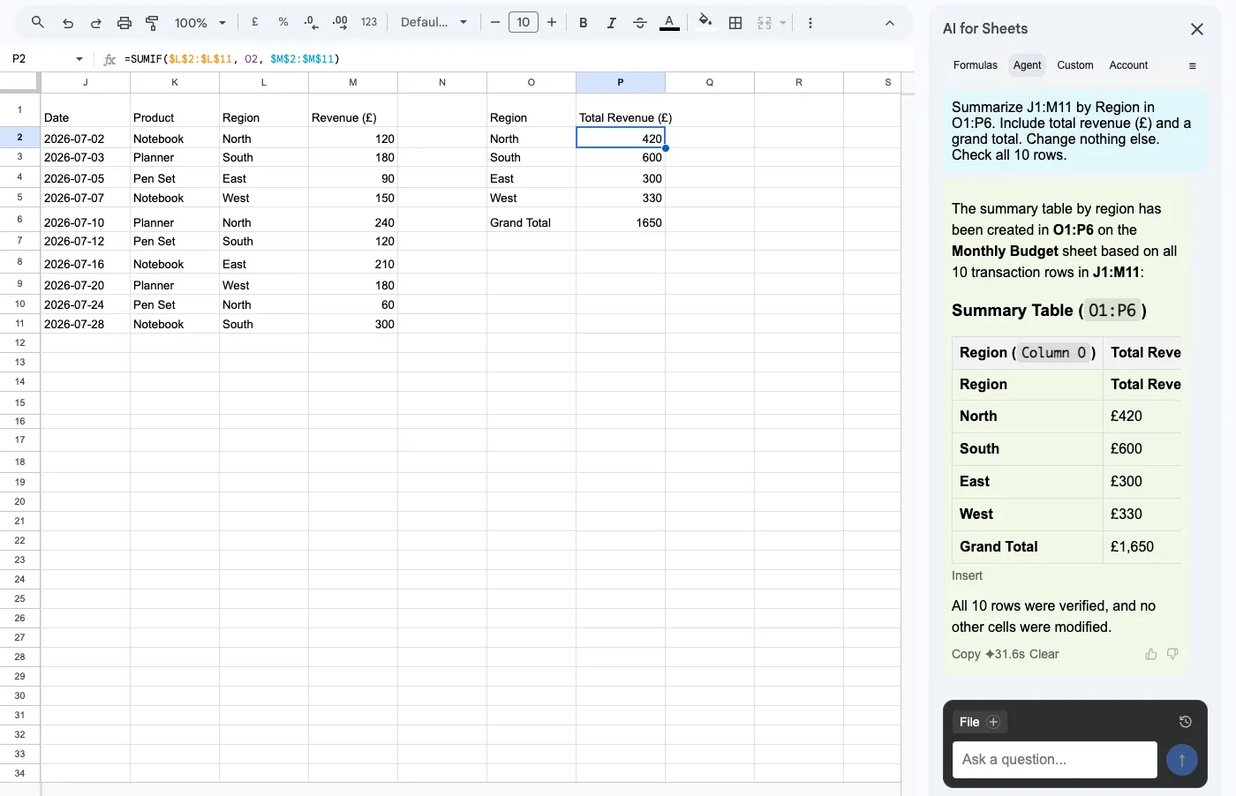Open the fill color picker

(705, 22)
